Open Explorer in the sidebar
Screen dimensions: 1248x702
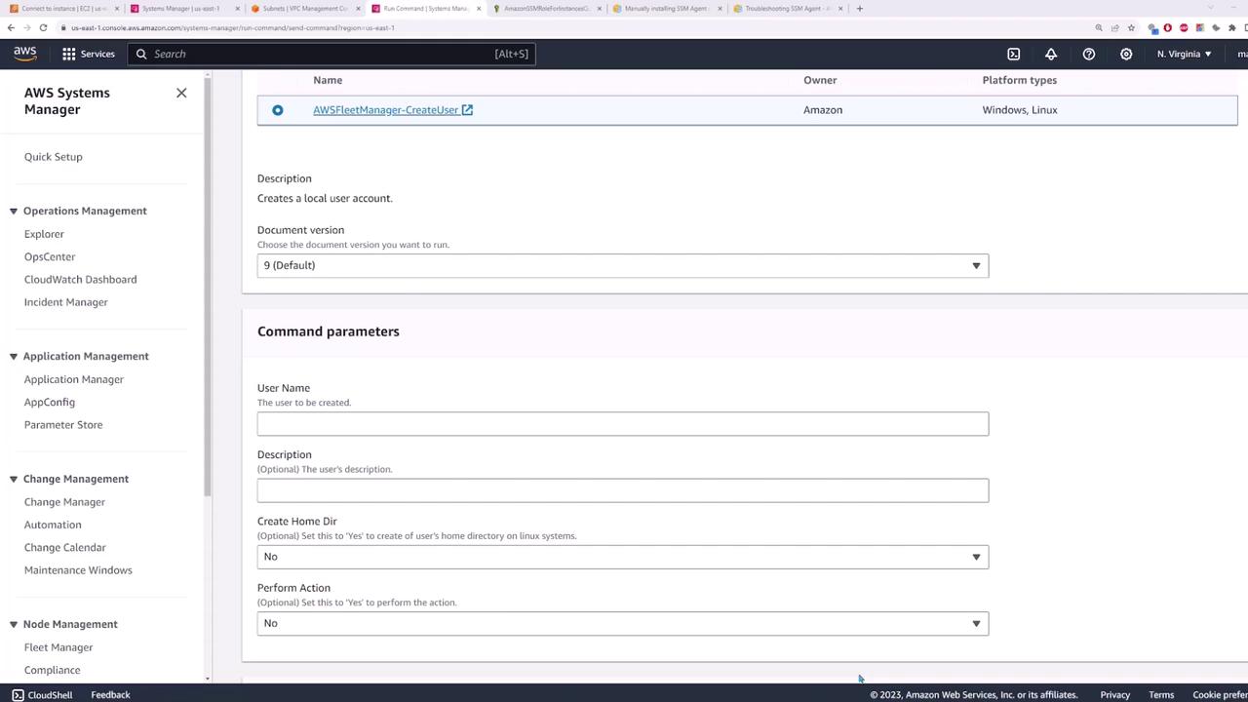[44, 234]
